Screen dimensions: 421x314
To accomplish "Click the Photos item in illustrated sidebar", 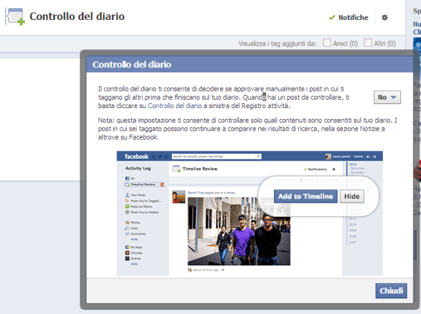I will [x=133, y=222].
